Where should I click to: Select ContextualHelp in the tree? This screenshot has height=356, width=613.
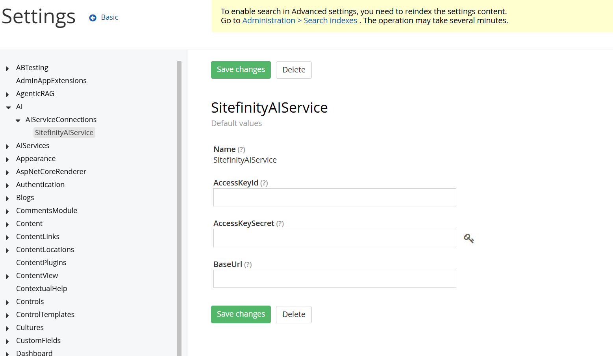[x=42, y=289]
